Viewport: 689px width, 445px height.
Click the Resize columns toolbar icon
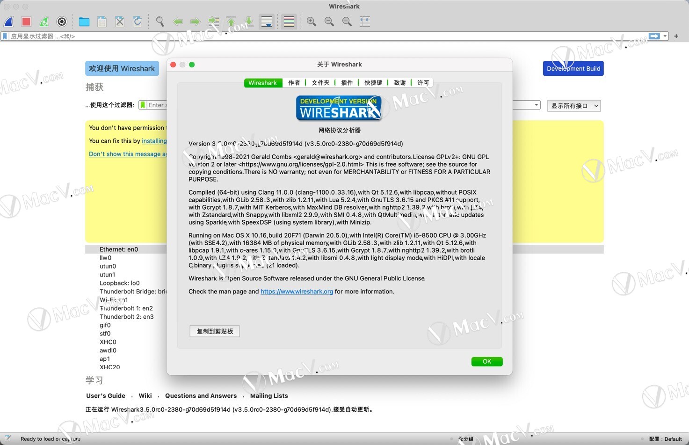pyautogui.click(x=365, y=22)
